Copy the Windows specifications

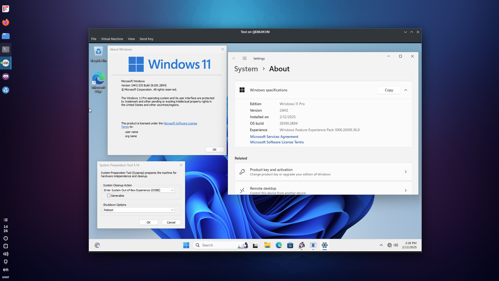pyautogui.click(x=389, y=90)
